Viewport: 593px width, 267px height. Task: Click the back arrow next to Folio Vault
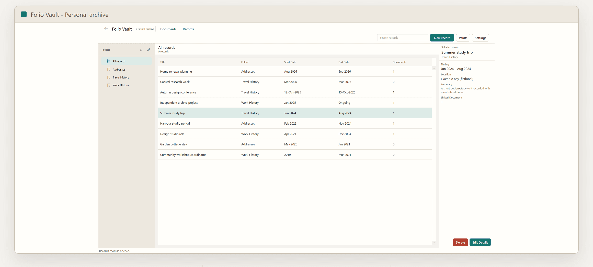106,29
